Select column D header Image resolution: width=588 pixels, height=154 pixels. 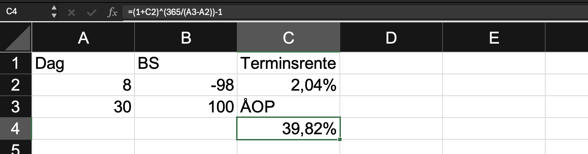pos(391,37)
